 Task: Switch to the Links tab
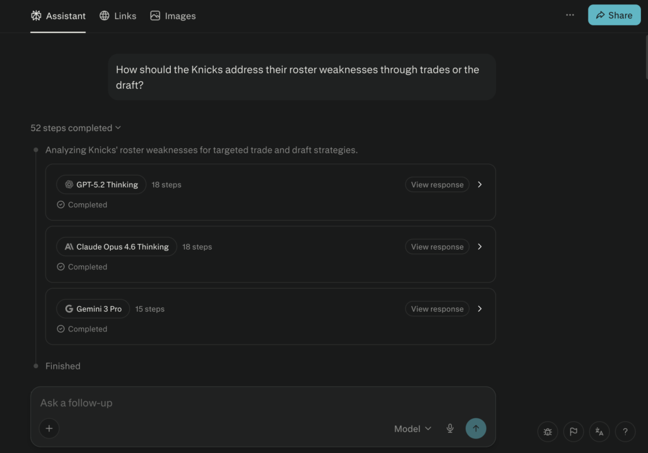pyautogui.click(x=118, y=16)
